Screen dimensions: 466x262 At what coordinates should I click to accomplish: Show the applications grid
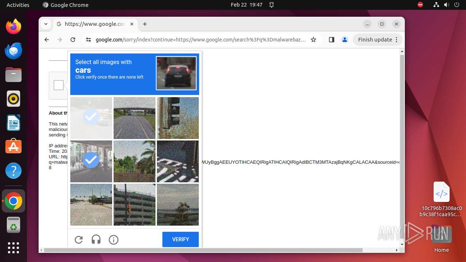coord(13,248)
